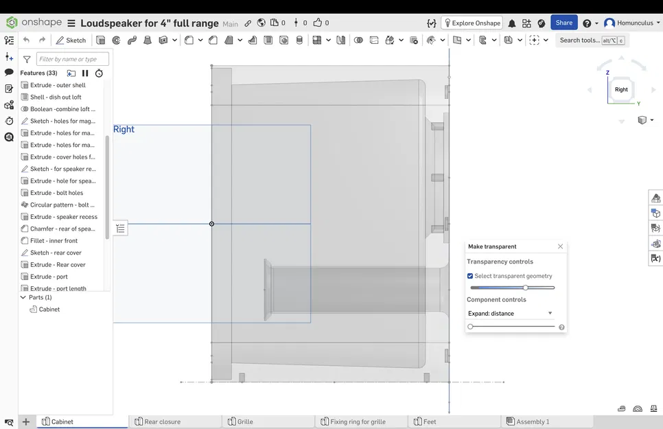Pause regeneration with the rollback bar icon
This screenshot has width=663, height=429.
[85, 73]
